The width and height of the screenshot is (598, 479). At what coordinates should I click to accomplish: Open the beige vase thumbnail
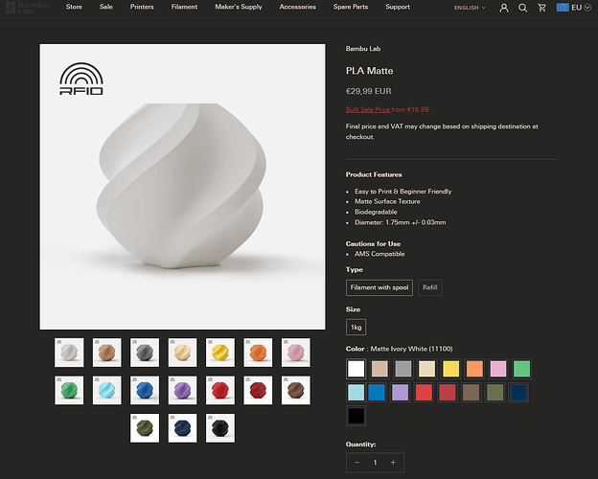[182, 353]
